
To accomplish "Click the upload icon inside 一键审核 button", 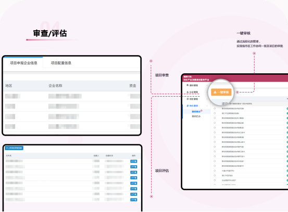I will [x=215, y=92].
